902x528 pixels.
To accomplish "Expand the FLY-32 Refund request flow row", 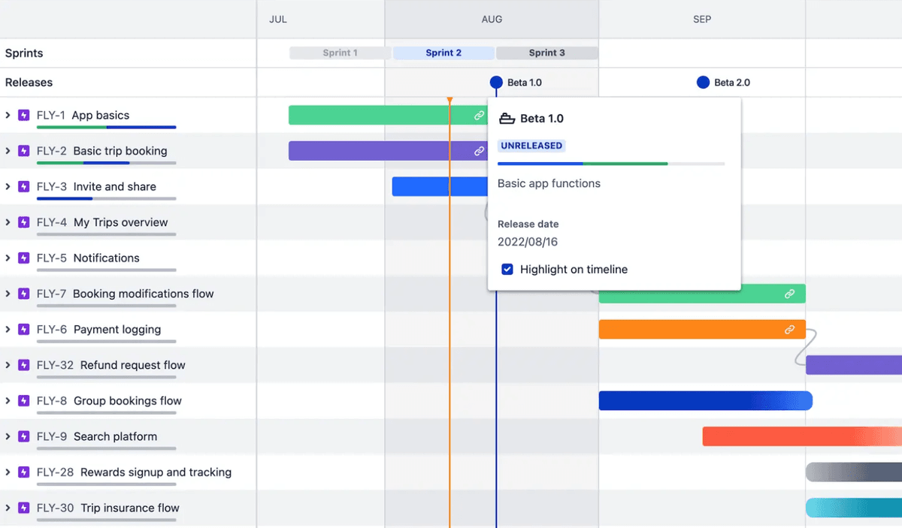I will 8,365.
